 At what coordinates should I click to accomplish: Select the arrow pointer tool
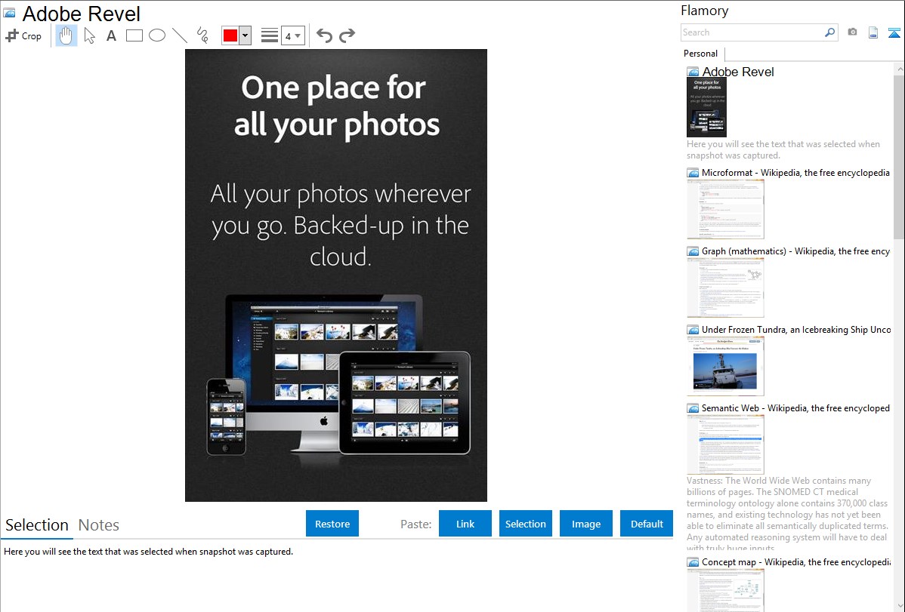pos(89,35)
